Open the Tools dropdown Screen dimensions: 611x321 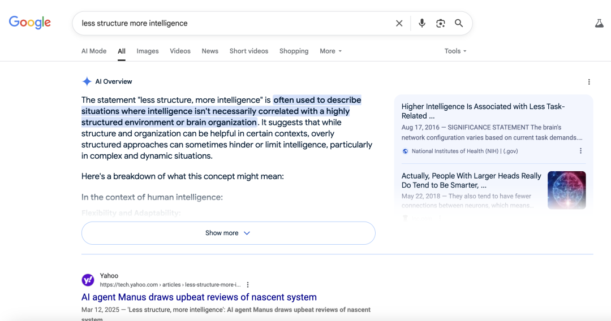[x=455, y=51]
